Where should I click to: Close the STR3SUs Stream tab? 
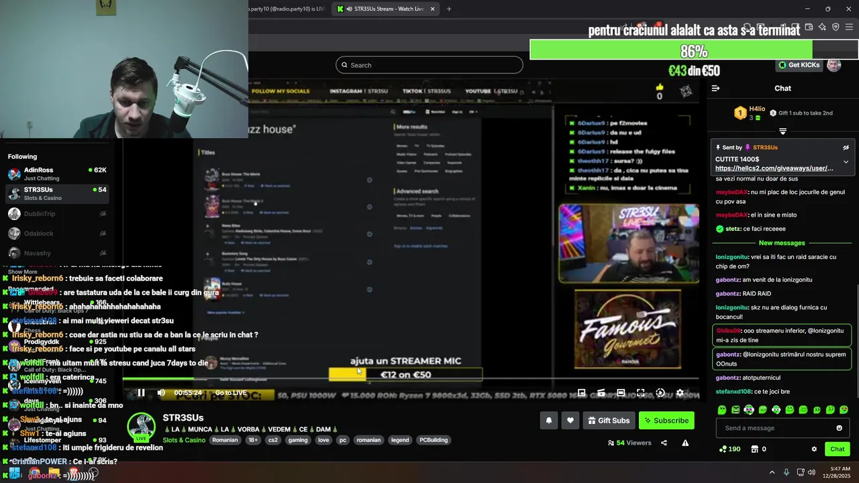pos(433,9)
